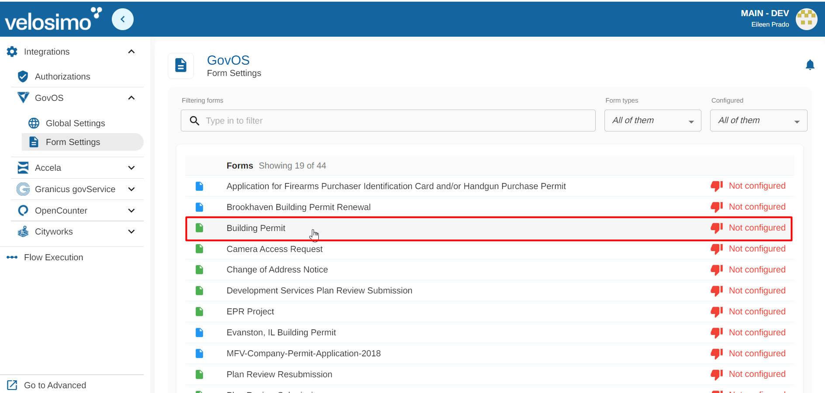Click the green file icon for Building Permit
The image size is (825, 393).
200,228
